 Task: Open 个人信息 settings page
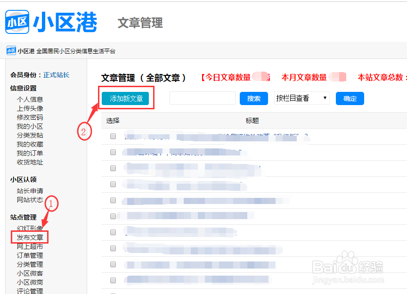[x=30, y=98]
